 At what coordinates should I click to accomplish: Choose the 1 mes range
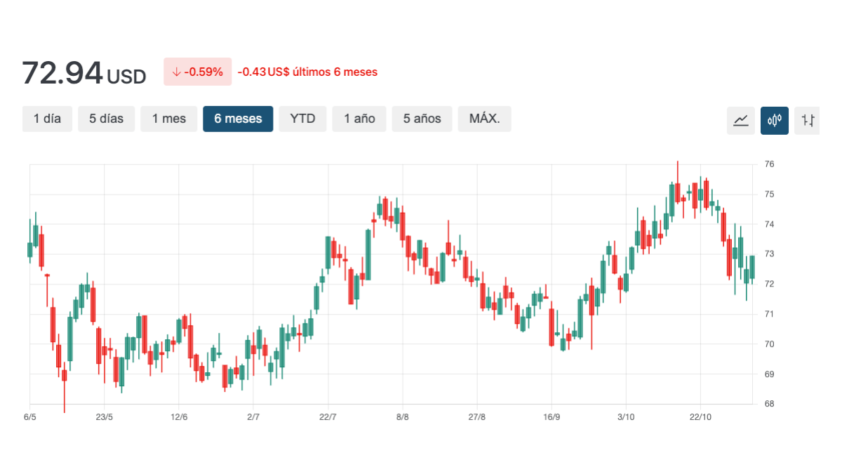click(169, 119)
